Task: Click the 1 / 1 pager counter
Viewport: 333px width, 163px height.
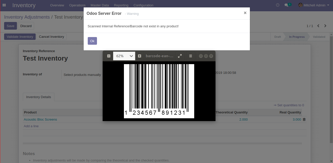Action: pos(310,26)
